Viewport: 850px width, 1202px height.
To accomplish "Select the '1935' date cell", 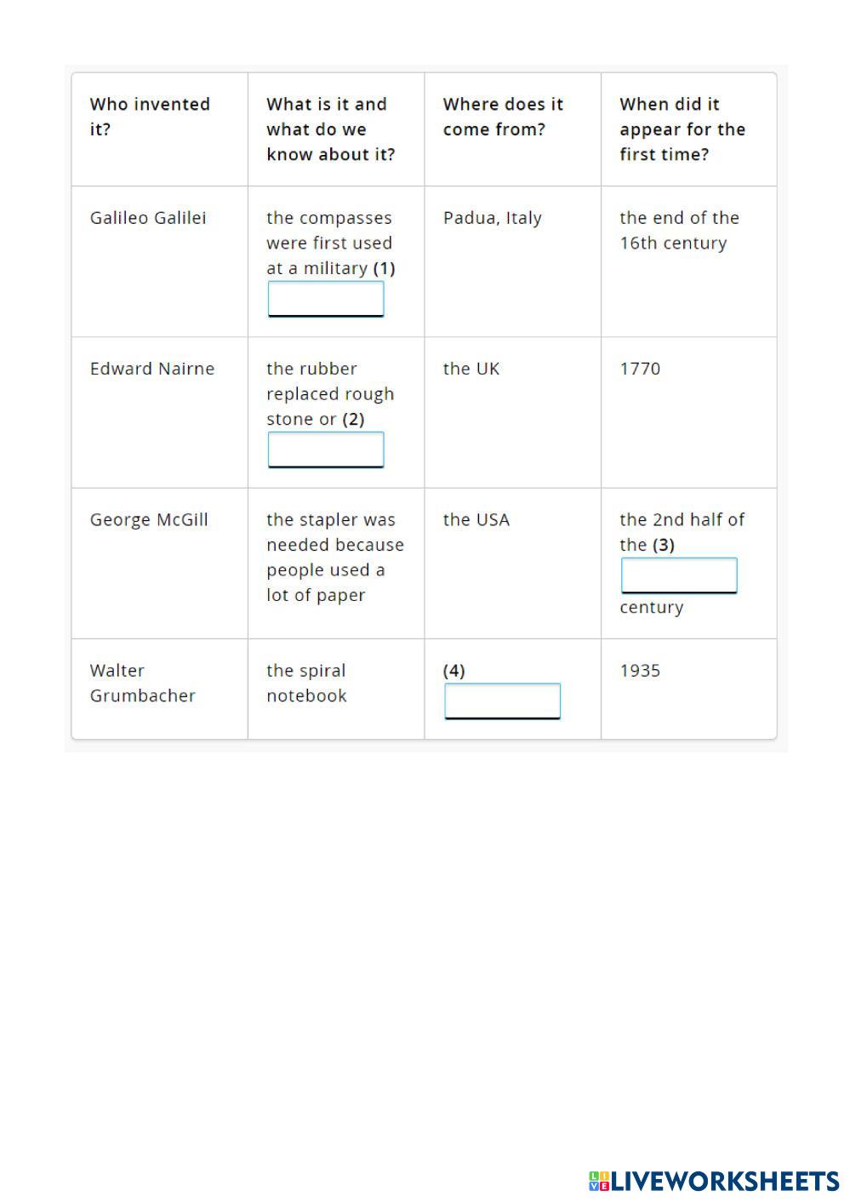I will pyautogui.click(x=640, y=671).
